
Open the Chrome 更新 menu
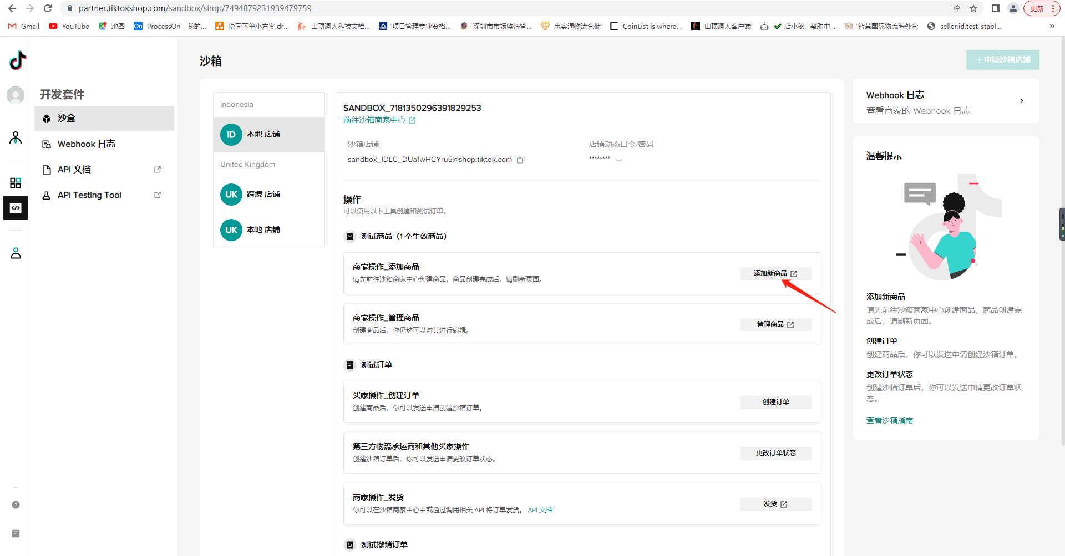[x=1041, y=8]
